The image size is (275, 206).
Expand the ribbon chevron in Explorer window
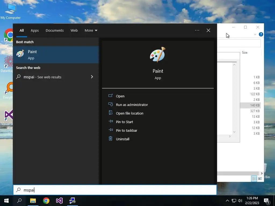[255, 35]
